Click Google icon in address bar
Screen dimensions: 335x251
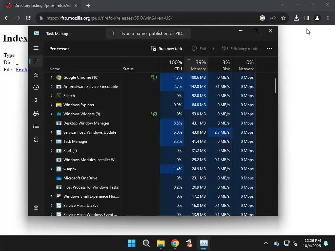coord(262,18)
